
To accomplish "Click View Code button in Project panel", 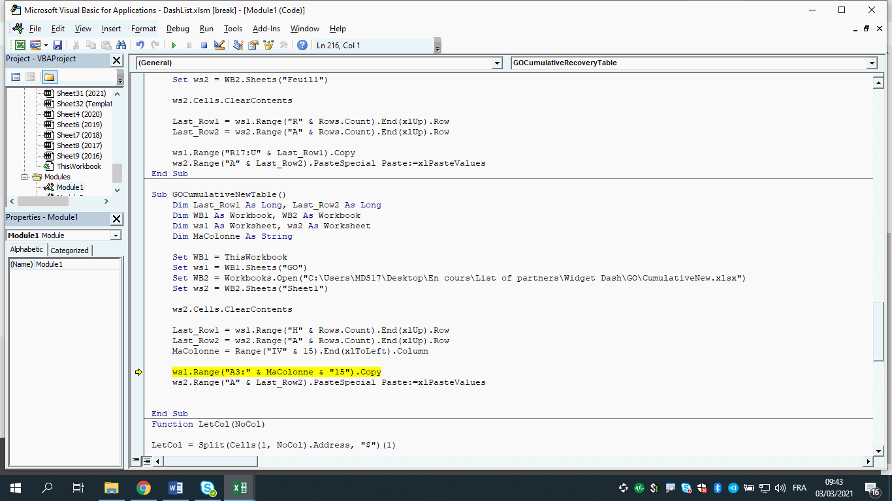I will (x=16, y=77).
